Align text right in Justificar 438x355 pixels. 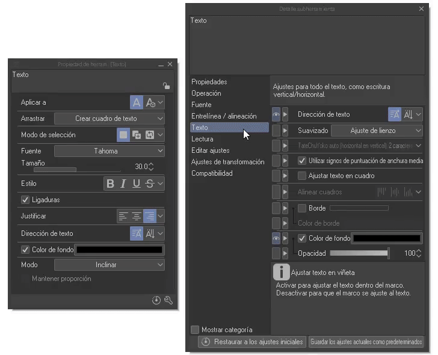[x=150, y=216]
